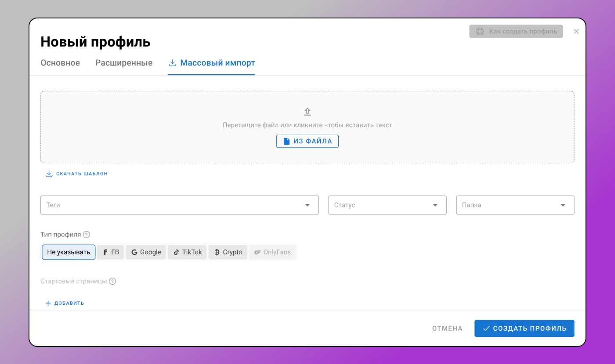This screenshot has height=364, width=615.
Task: Select the Crypto profile type
Action: 228,252
